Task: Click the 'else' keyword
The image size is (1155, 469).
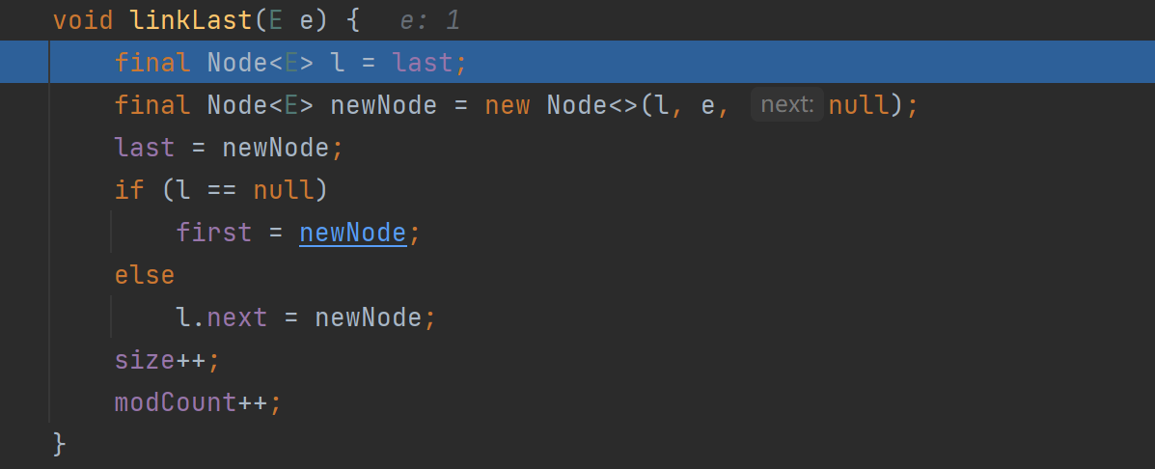Action: point(145,275)
